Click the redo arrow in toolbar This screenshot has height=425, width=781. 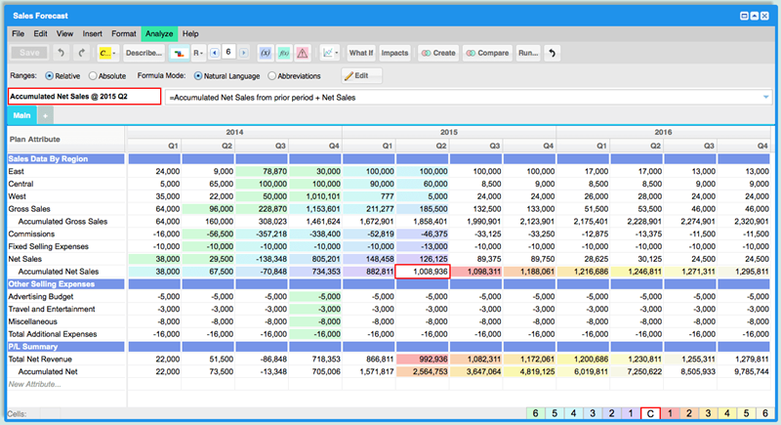click(x=80, y=53)
